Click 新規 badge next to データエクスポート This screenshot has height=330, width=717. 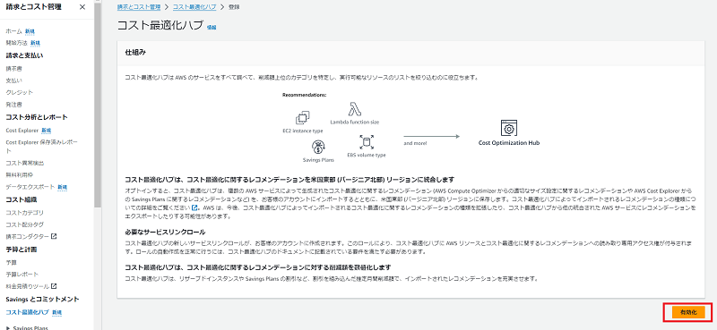pyautogui.click(x=62, y=187)
